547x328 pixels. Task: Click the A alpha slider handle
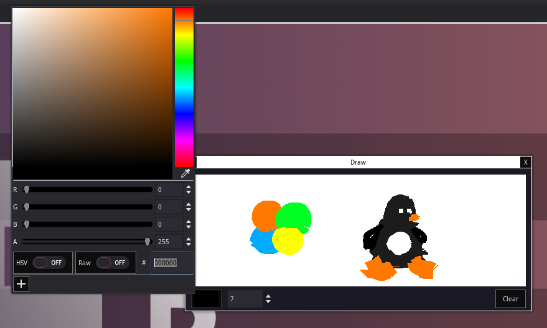[x=147, y=242]
